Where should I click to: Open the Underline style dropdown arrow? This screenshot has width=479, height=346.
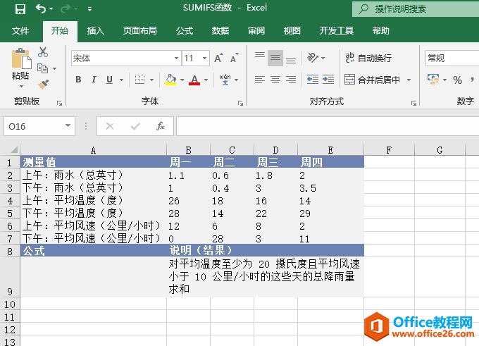coord(121,80)
